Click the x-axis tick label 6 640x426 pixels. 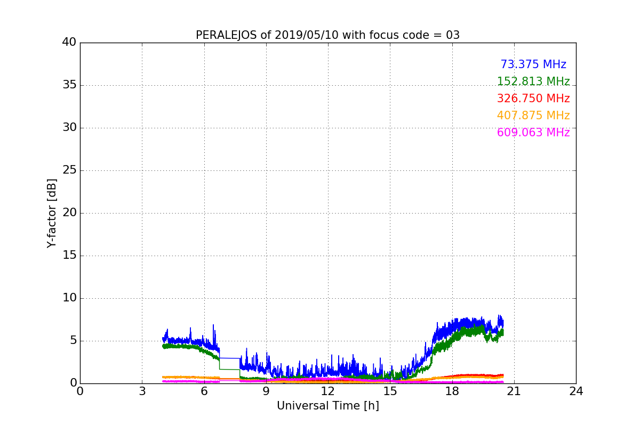pyautogui.click(x=204, y=391)
